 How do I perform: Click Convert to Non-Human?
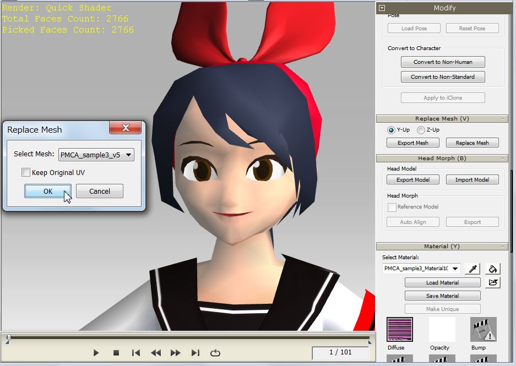(443, 62)
